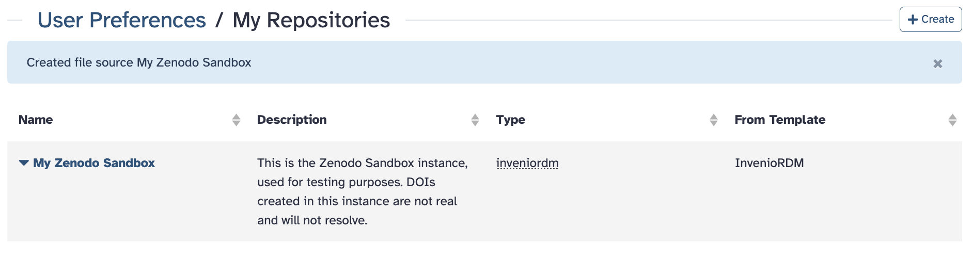Click the Name column header label
Screen dimensions: 973x261
point(36,120)
